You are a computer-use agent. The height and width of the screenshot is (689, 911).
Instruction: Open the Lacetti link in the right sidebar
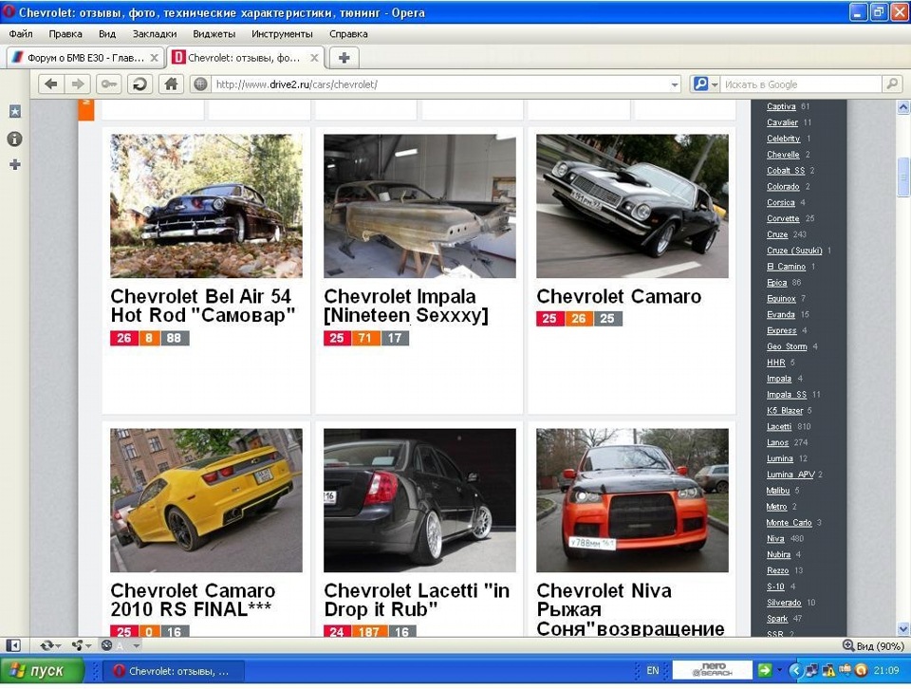780,426
